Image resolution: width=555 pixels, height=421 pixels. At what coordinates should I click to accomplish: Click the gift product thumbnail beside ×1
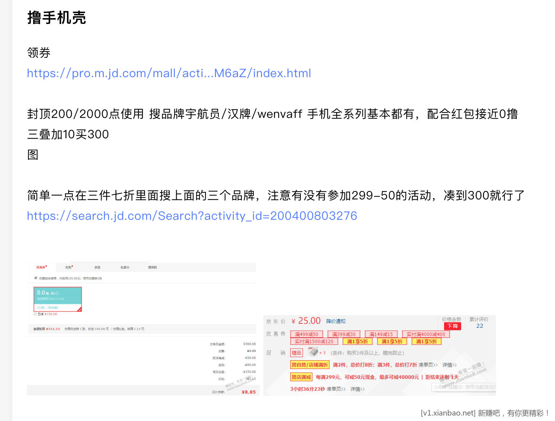click(x=313, y=352)
